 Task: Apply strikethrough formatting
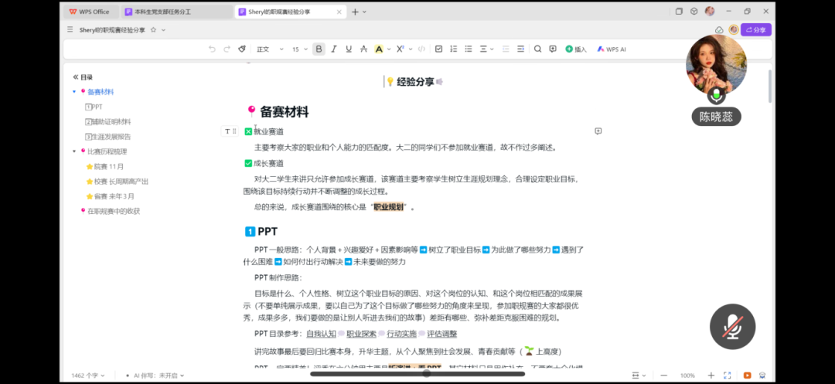[363, 49]
